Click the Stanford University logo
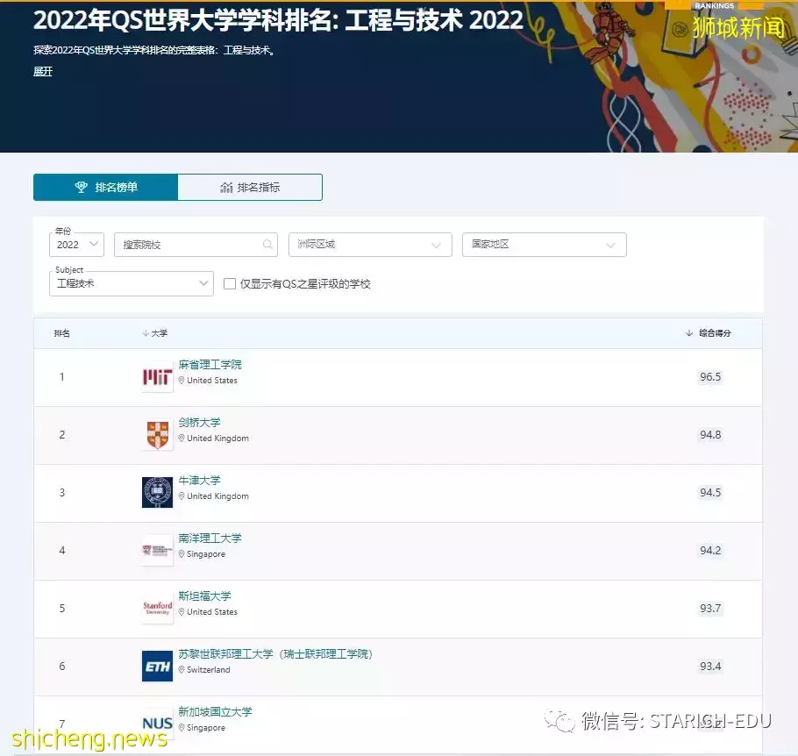Image resolution: width=798 pixels, height=756 pixels. pos(156,608)
